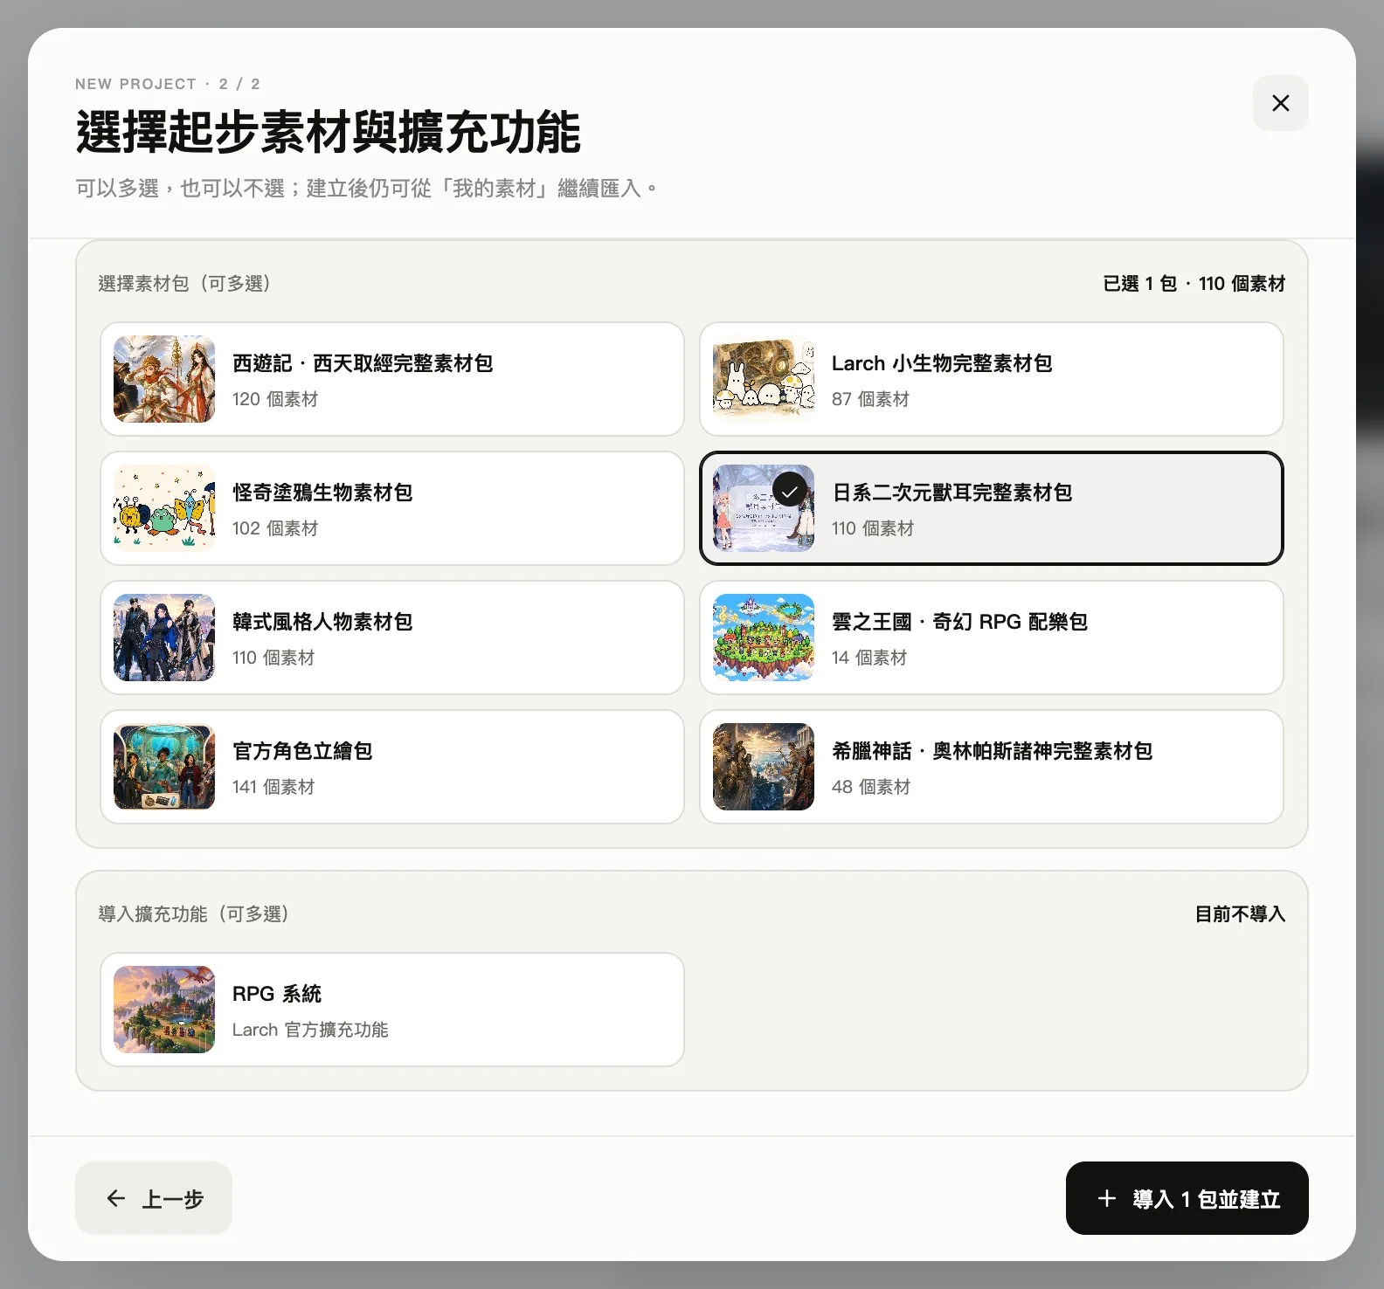Toggle the 雲之王國．奇幻 RPG 配樂包 card
The image size is (1384, 1289).
click(x=992, y=638)
